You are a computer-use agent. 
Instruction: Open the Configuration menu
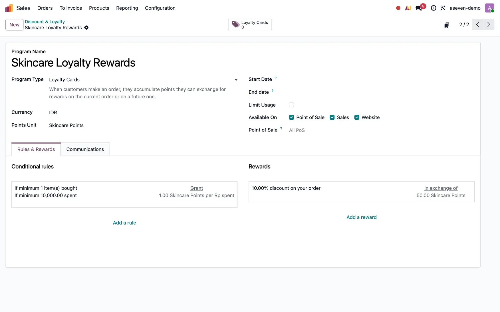tap(160, 8)
